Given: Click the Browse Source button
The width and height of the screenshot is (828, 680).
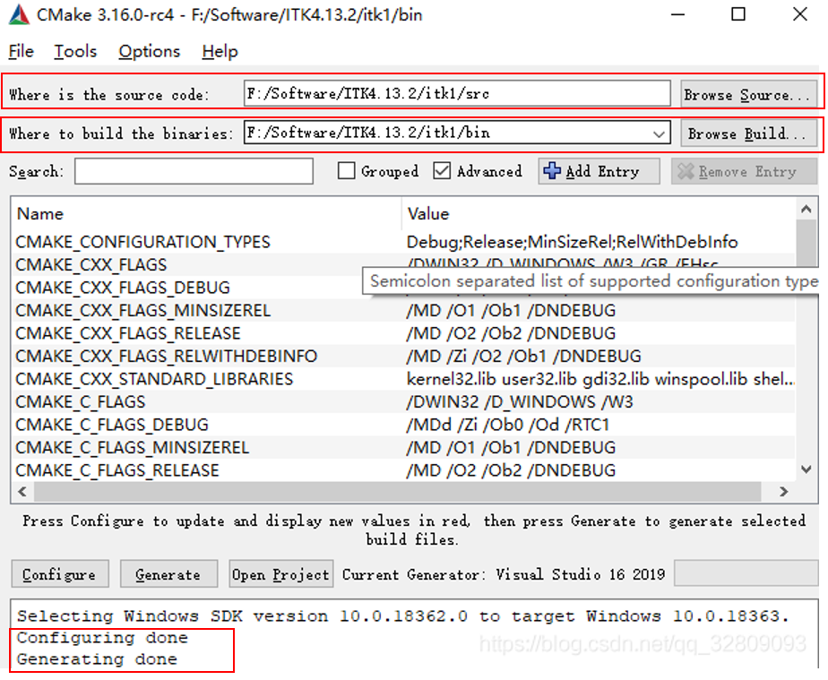Looking at the screenshot, I should pyautogui.click(x=749, y=94).
